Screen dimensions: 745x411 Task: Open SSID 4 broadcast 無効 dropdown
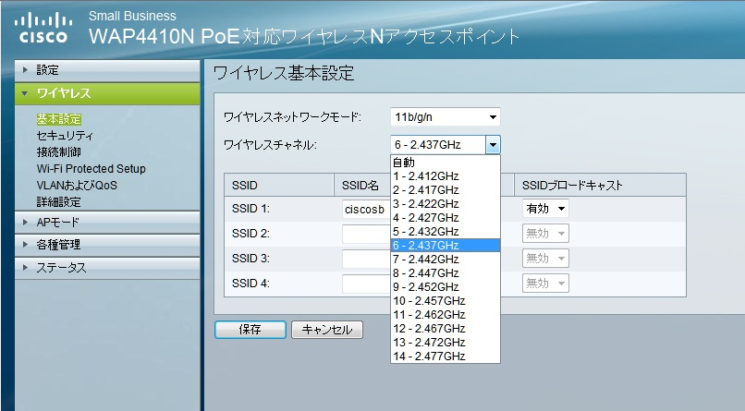(x=545, y=284)
